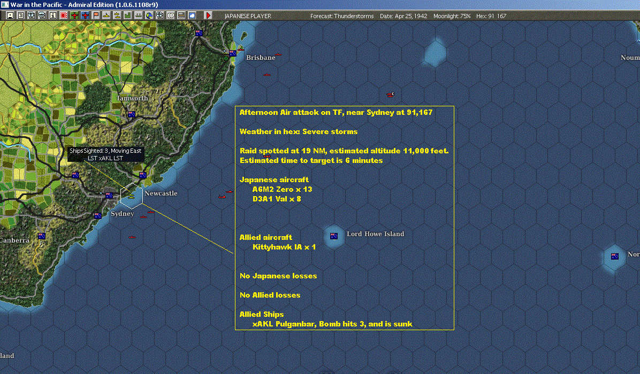Open the green factory industry icon
The height and width of the screenshot is (374, 640).
point(128,15)
